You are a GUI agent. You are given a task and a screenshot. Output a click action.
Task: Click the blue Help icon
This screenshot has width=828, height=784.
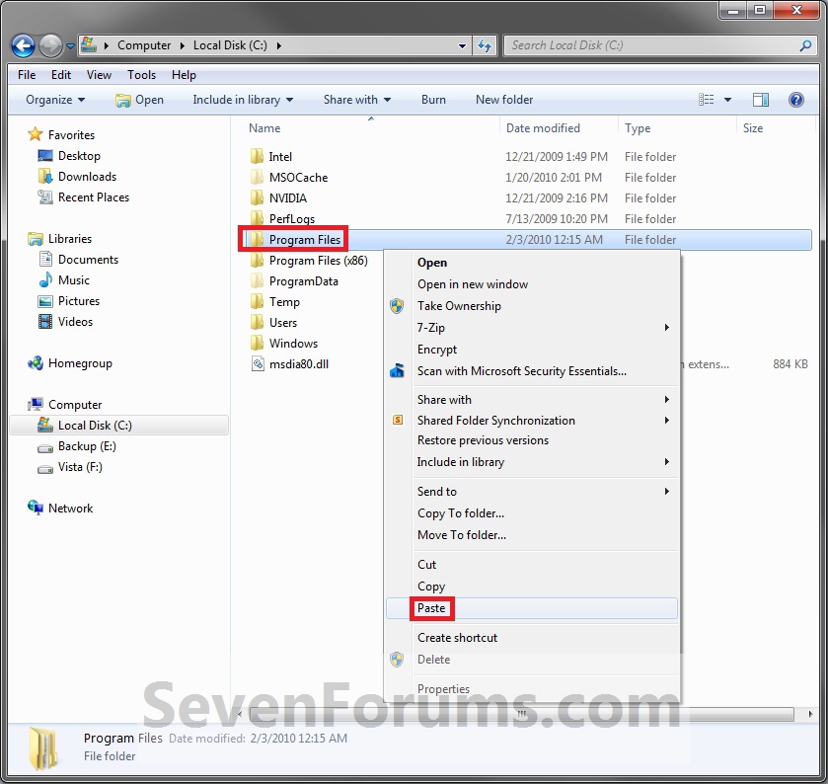point(796,100)
